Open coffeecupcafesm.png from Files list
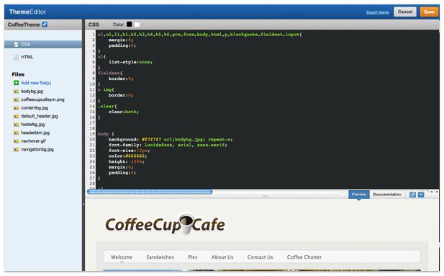The width and height of the screenshot is (444, 276). point(42,99)
